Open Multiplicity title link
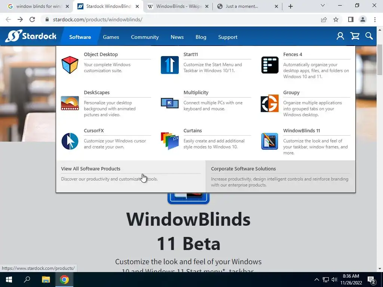 [196, 93]
